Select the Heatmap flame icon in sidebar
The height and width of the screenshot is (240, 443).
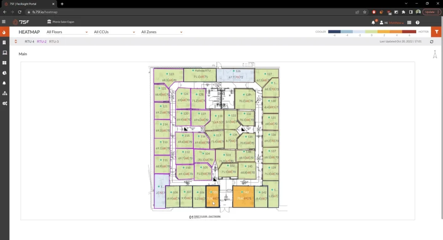(4, 32)
